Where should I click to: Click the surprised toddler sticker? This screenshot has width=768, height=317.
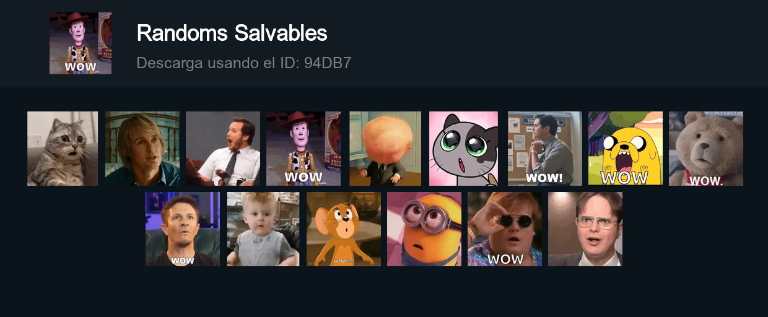pos(263,229)
